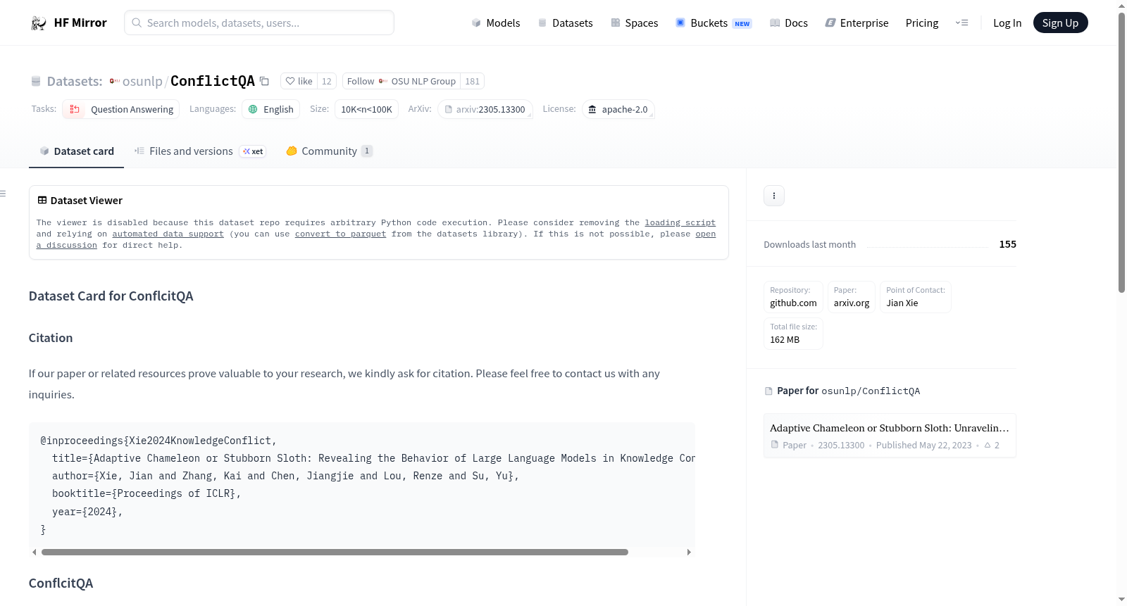Open the three-dot dataset options menu

774,196
